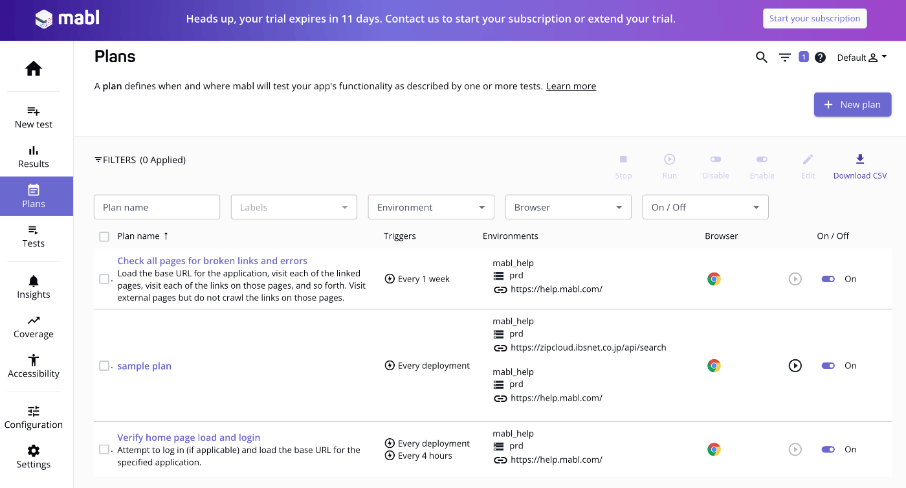
Task: Open the sample plan link
Action: (x=144, y=366)
